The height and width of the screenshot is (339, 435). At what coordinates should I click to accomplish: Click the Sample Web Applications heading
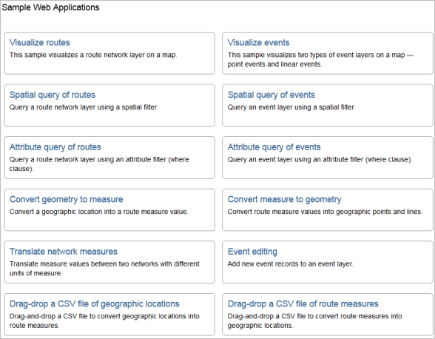point(50,7)
